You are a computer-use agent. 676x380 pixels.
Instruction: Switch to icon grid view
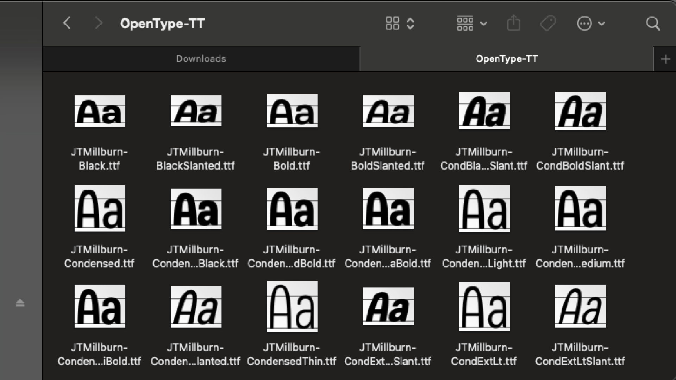click(392, 23)
